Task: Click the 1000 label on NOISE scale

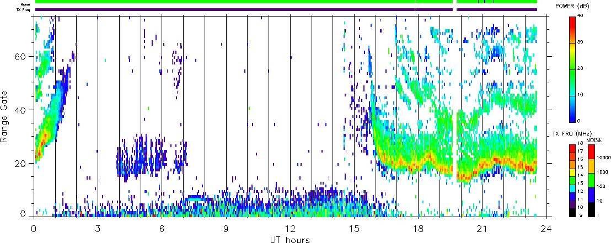Action: point(602,172)
